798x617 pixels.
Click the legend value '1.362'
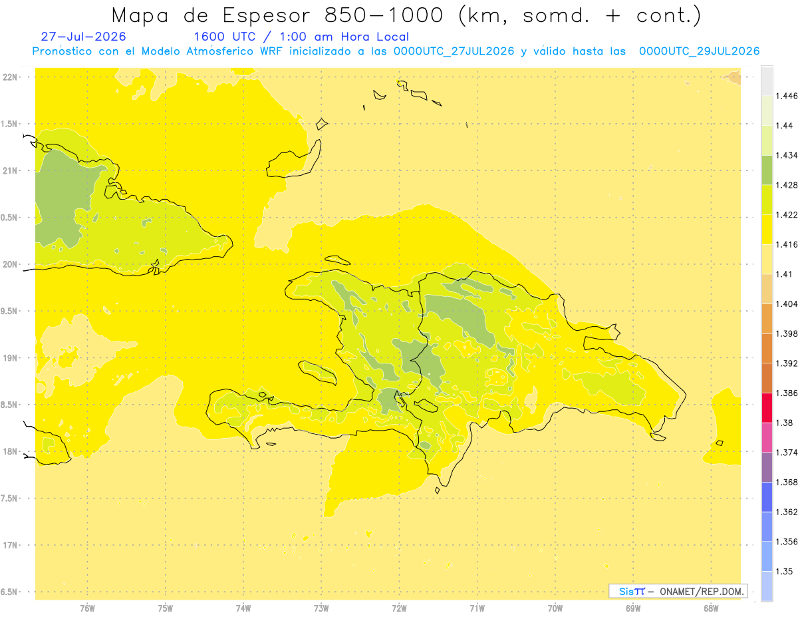click(x=787, y=512)
